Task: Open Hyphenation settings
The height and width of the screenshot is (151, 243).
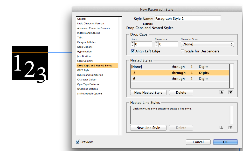Action: click(84, 51)
